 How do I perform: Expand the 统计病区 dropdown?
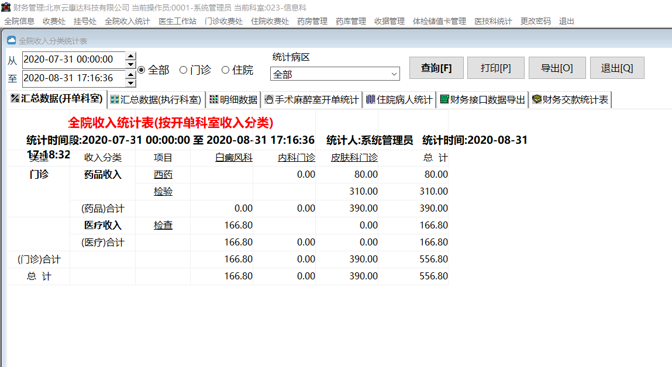click(x=394, y=75)
